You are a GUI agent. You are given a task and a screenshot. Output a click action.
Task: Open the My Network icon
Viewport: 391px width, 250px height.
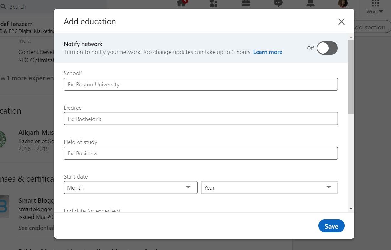[214, 3]
